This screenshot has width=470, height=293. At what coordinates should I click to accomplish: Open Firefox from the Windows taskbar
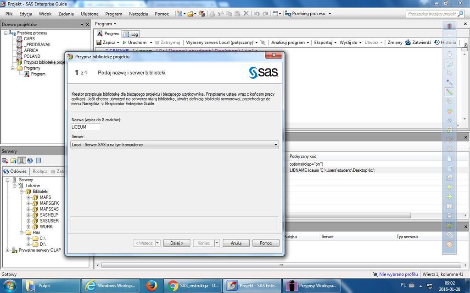coord(151,286)
